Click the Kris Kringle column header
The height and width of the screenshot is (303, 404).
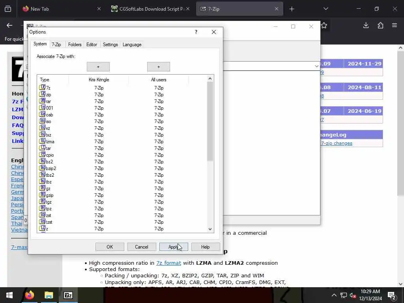99,80
